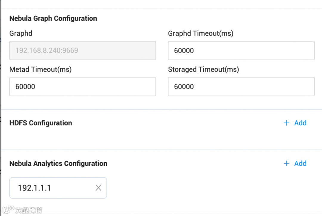Select the HDFS Configuration heading
Screen dimensions: 322x216
(41, 123)
